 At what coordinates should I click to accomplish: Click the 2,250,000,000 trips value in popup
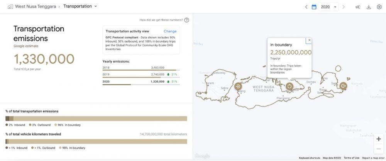pos(291,53)
